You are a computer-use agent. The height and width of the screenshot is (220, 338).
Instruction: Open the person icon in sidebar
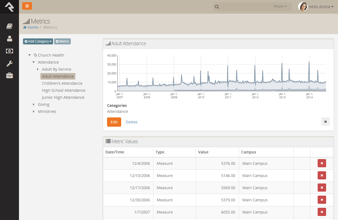tap(9, 38)
